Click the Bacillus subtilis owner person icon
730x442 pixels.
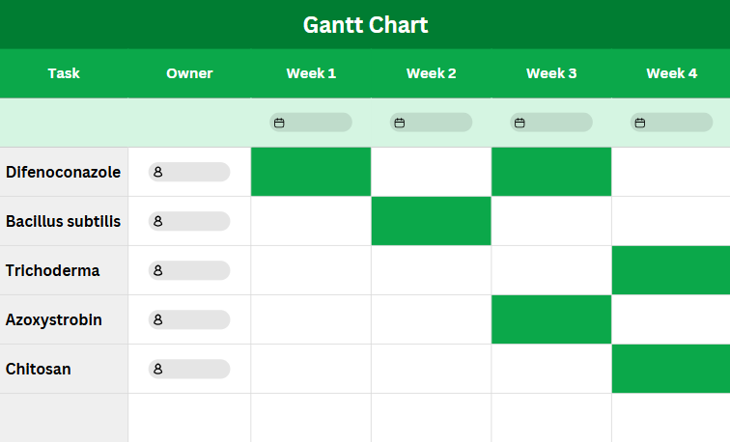157,221
